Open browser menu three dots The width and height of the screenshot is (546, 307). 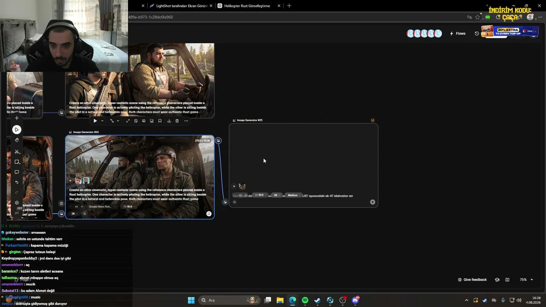click(540, 17)
